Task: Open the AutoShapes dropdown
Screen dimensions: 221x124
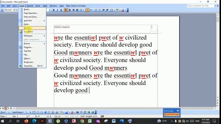Action: [18, 112]
